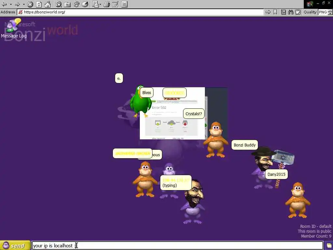
Task: Select the orange monkey below yellow name bubble
Action: click(x=145, y=180)
